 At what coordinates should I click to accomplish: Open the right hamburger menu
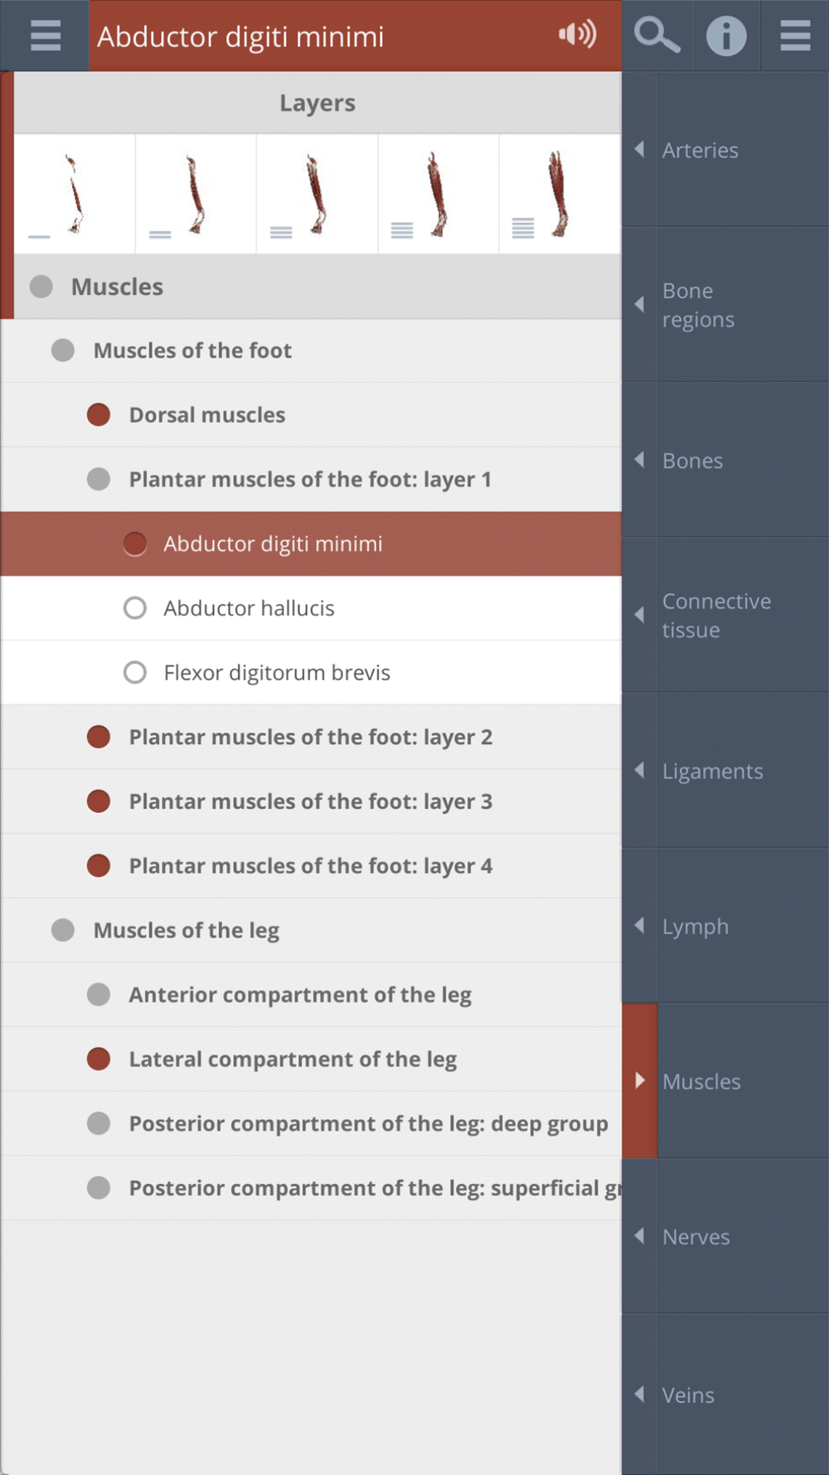click(795, 36)
